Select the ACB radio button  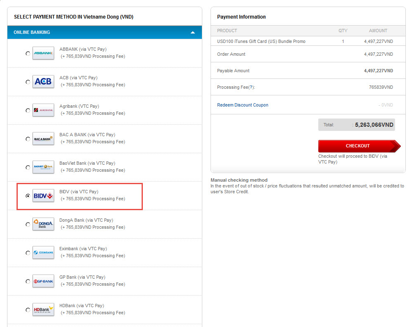[x=28, y=82]
